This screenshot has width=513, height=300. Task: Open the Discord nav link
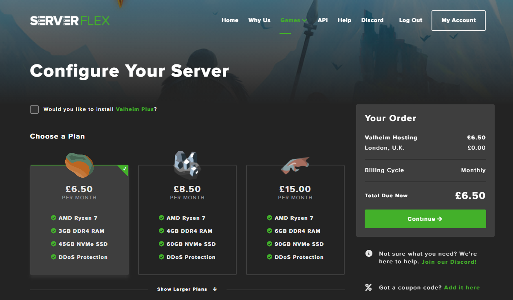point(372,20)
